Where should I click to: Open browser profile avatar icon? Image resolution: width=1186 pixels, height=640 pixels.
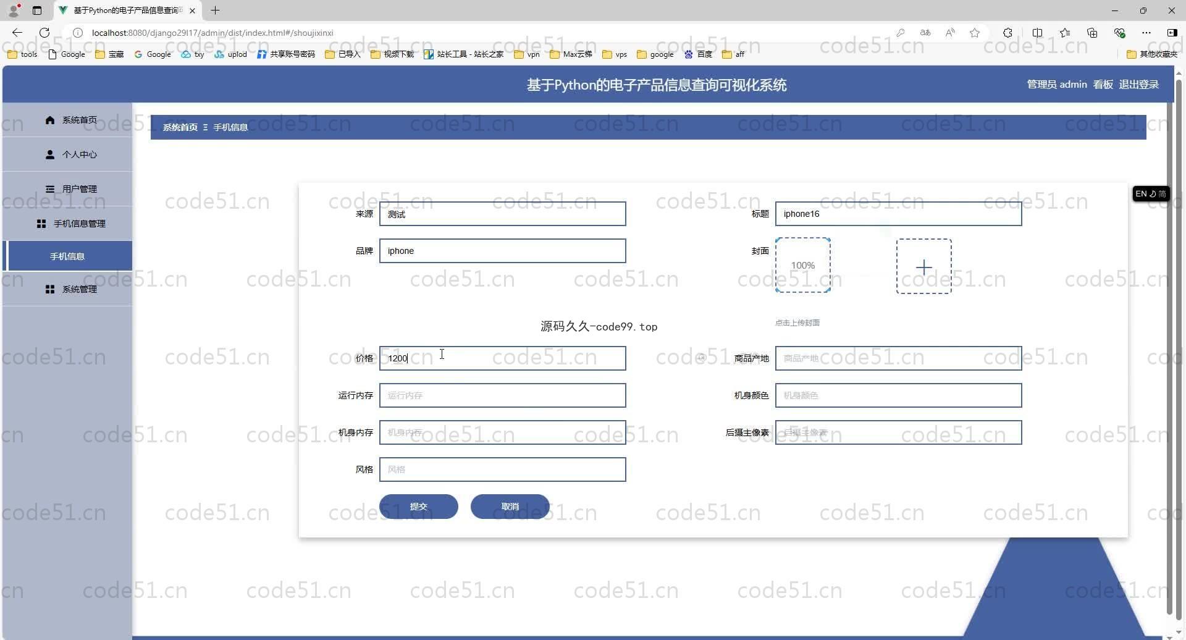coord(14,11)
